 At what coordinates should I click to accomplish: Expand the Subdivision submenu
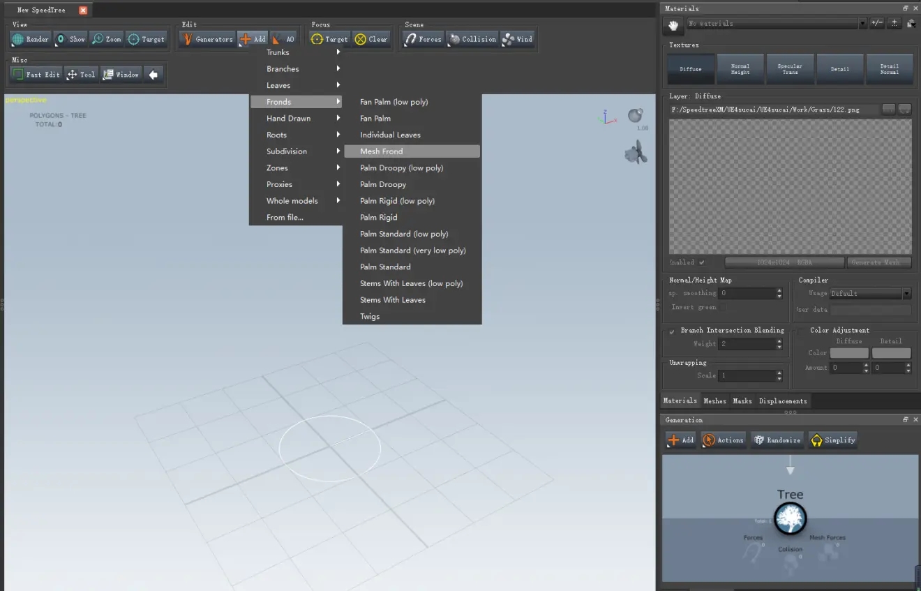coord(297,151)
